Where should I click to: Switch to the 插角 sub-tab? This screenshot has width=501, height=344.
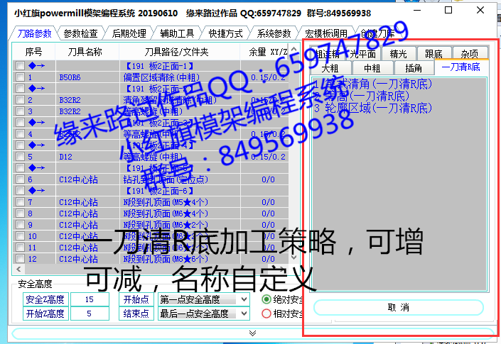pos(414,68)
